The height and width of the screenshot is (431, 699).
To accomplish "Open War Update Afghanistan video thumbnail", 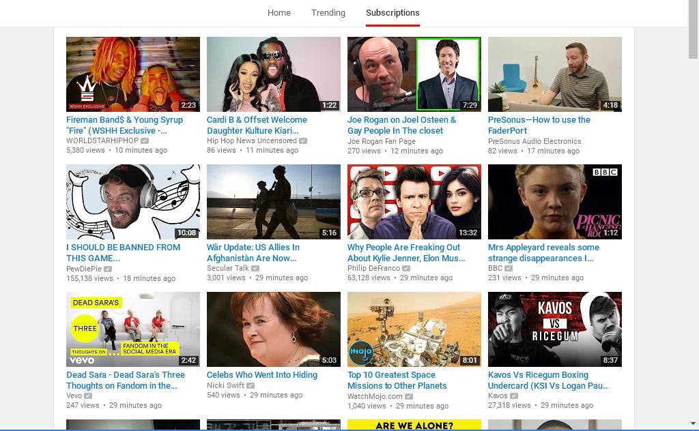I will click(274, 202).
